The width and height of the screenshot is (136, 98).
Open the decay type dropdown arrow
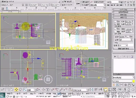[x=131, y=40]
